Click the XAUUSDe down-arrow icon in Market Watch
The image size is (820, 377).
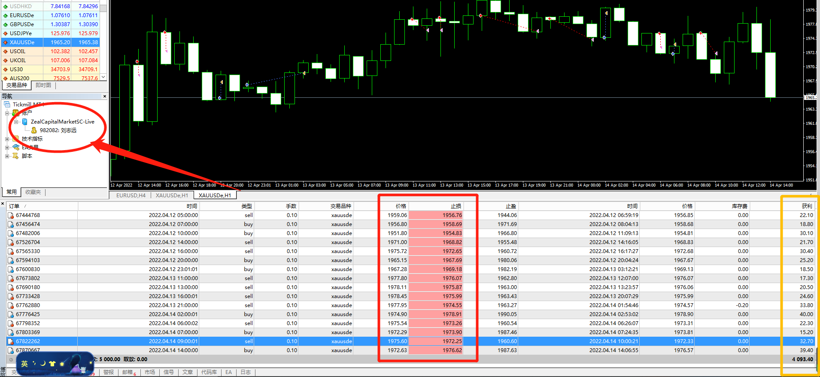coord(5,42)
